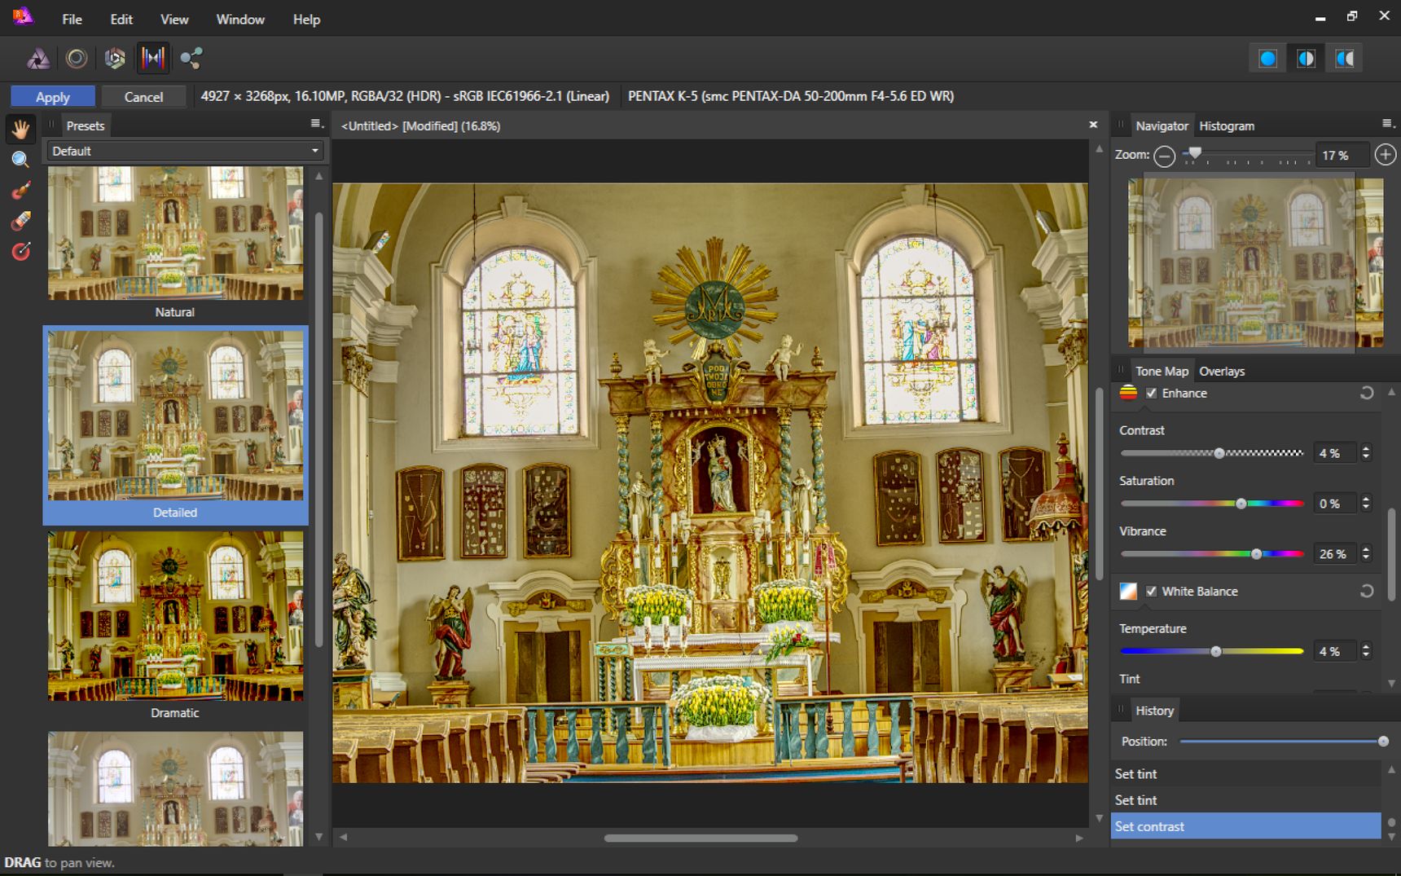The image size is (1401, 876).
Task: Switch to the Liquify Persona icon
Action: coord(76,58)
